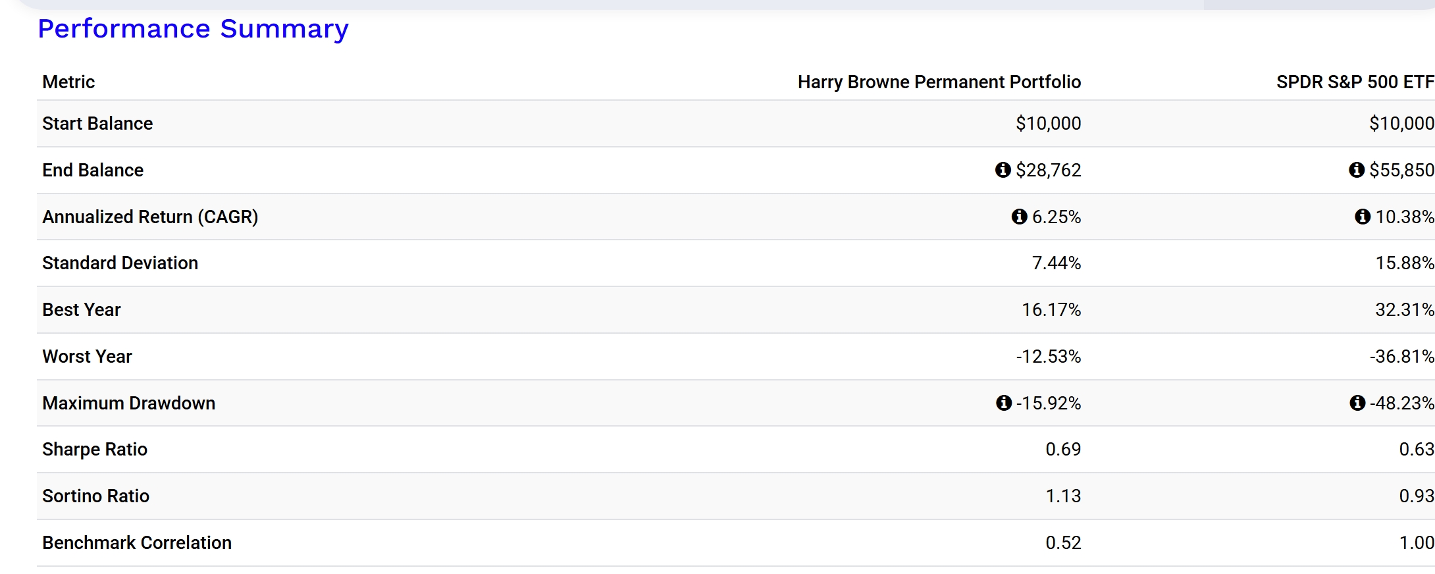Screen dimensions: 1435x574
Task: Click the Sortino Ratio value 1.13
Action: (x=1063, y=496)
